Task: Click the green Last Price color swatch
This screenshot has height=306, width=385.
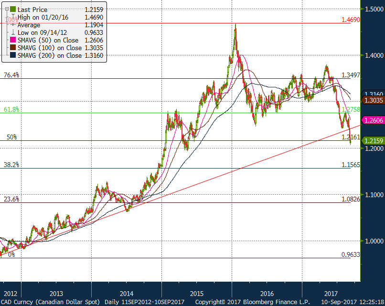Action: 13,10
